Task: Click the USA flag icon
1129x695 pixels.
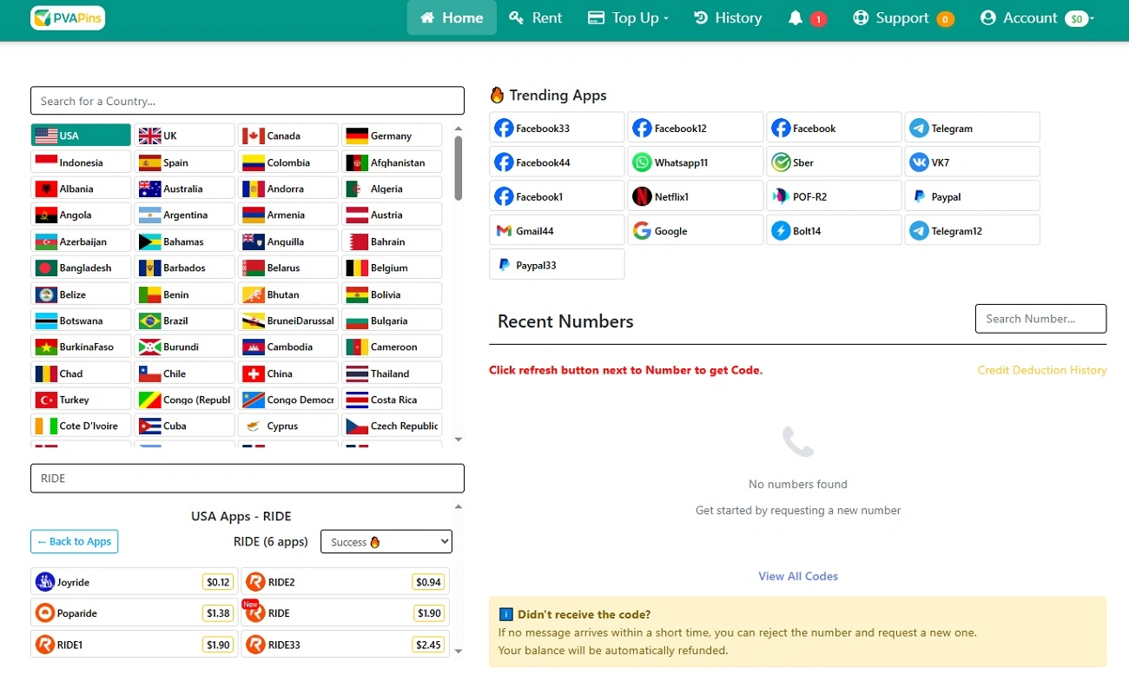Action: [46, 136]
